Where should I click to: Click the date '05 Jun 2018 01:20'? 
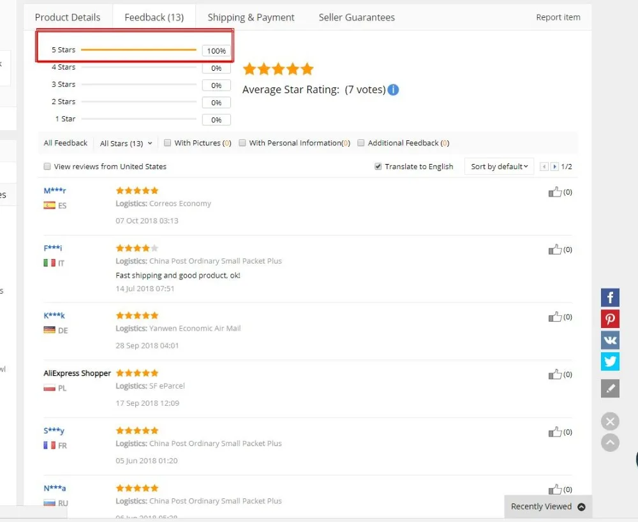147,461
